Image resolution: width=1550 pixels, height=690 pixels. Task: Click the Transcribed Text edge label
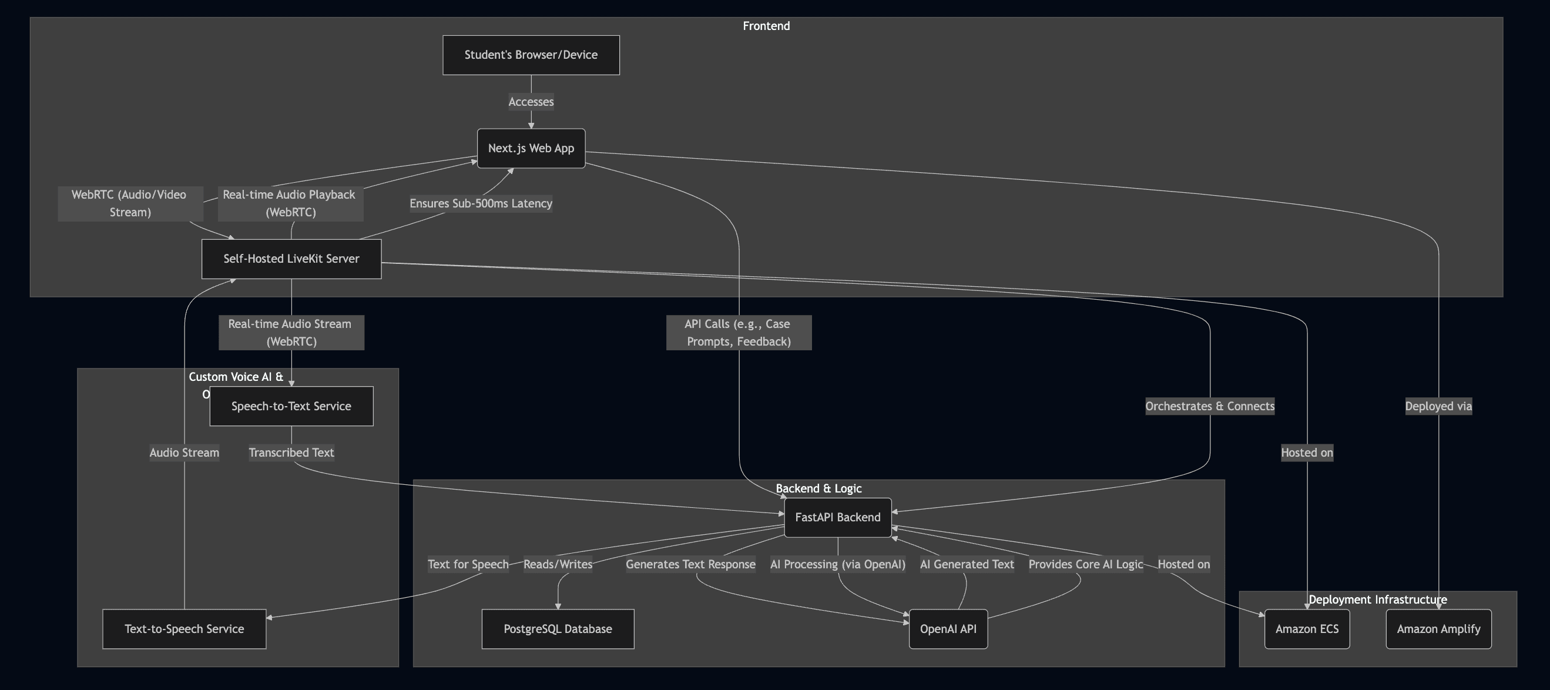(291, 453)
